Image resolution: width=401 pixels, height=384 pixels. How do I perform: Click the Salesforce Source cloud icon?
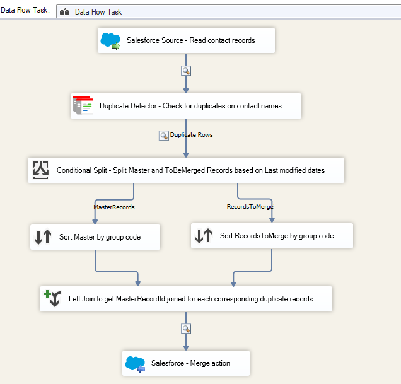pyautogui.click(x=111, y=40)
